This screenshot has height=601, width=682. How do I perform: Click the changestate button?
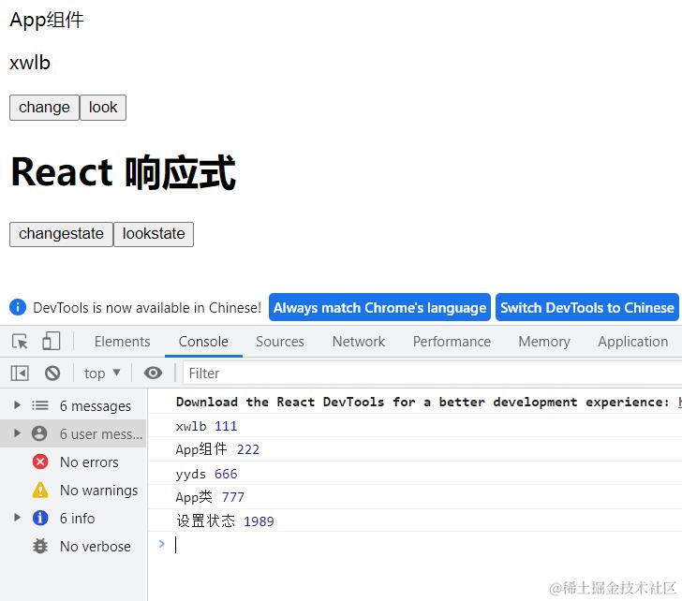click(61, 234)
